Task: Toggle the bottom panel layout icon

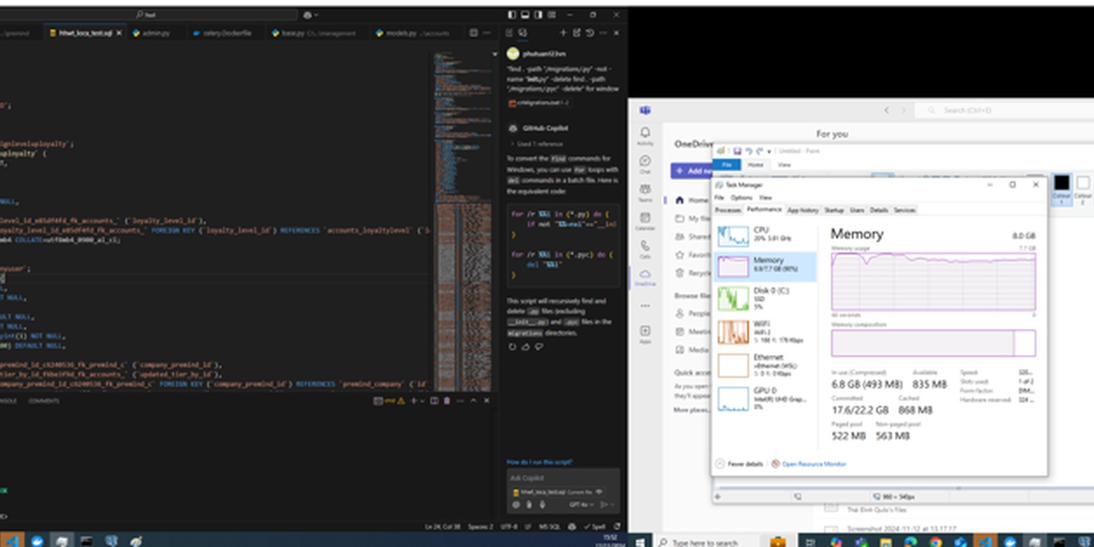Action: (526, 14)
